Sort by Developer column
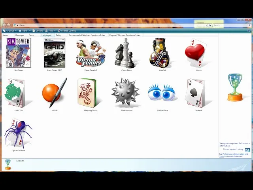The height and width of the screenshot is (190, 253). click(x=21, y=35)
